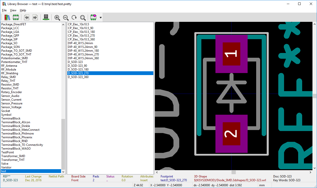The image size is (317, 188).
Task: Open the Help menu
Action: (x=23, y=10)
